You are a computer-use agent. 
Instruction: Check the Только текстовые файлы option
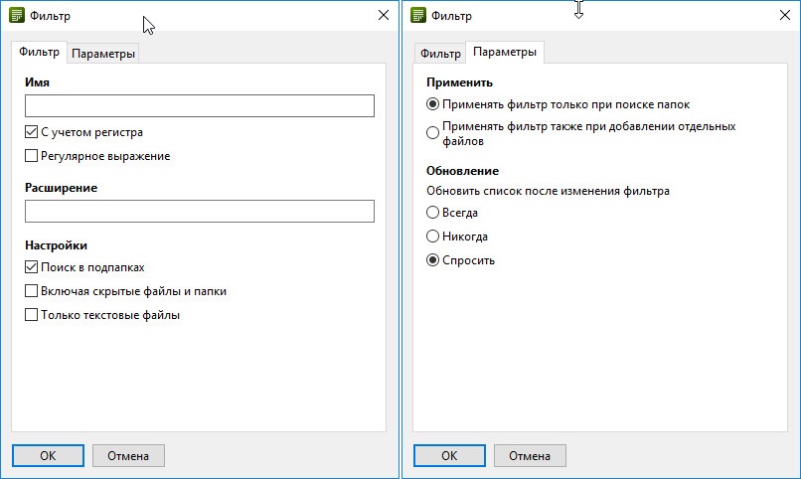(32, 315)
